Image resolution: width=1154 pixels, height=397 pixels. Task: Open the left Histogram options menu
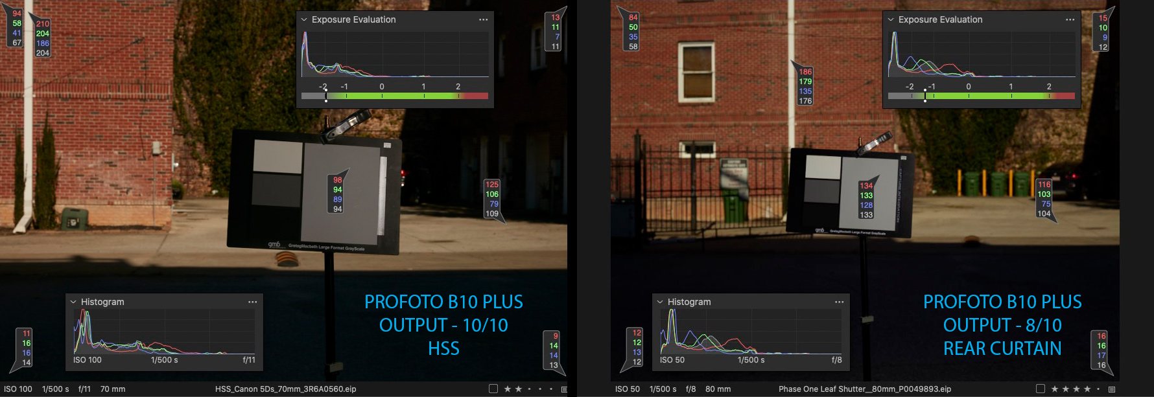pyautogui.click(x=252, y=302)
